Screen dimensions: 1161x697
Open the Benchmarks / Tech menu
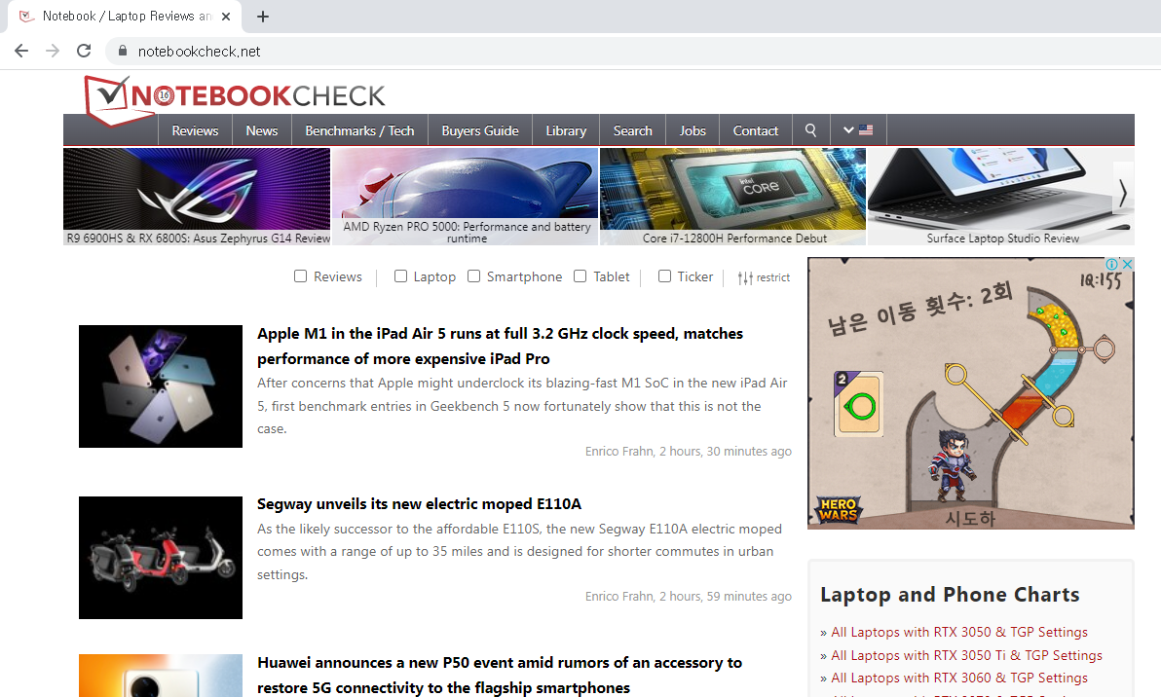[x=359, y=130]
